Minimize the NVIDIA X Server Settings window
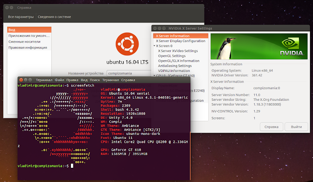 coord(159,28)
